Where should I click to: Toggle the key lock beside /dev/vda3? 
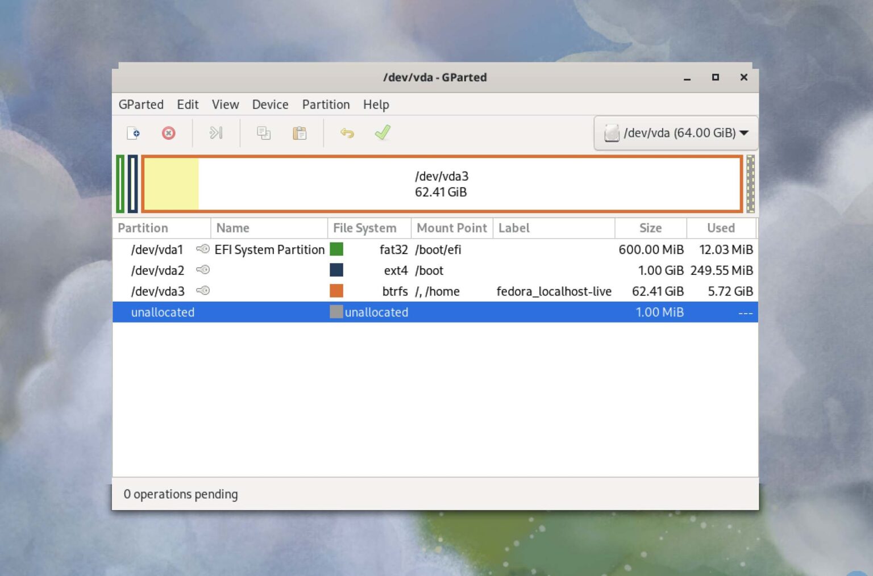202,291
